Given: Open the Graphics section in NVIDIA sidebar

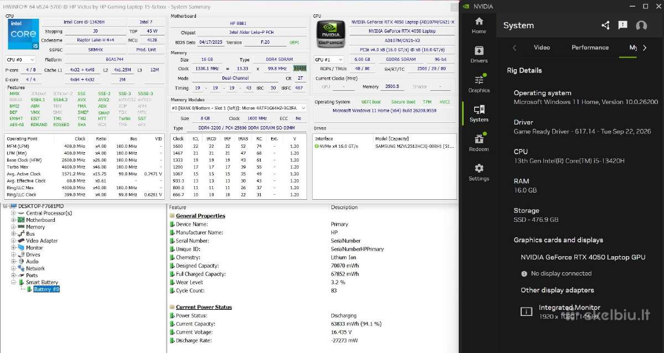Looking at the screenshot, I should click(x=479, y=84).
